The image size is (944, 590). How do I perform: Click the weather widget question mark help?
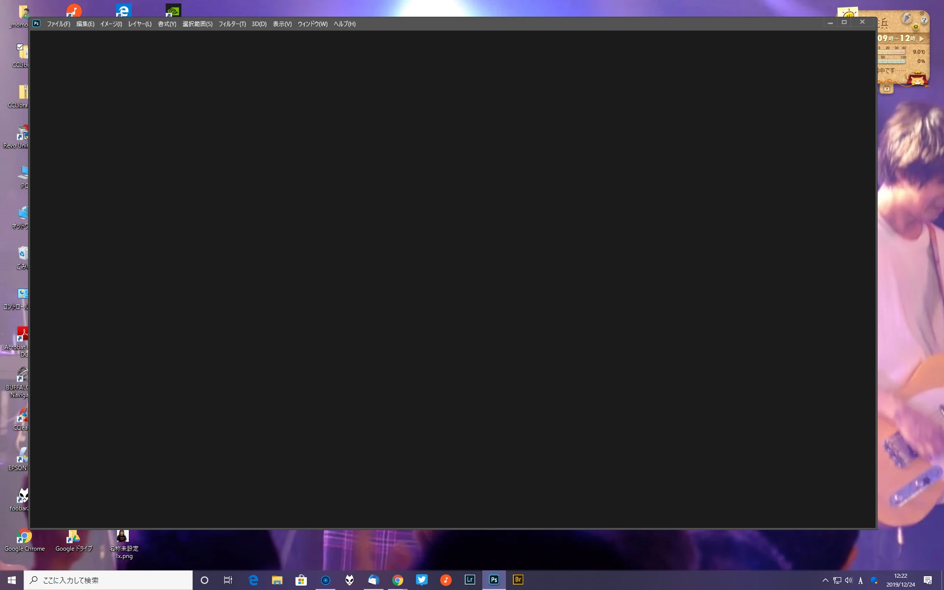point(924,20)
